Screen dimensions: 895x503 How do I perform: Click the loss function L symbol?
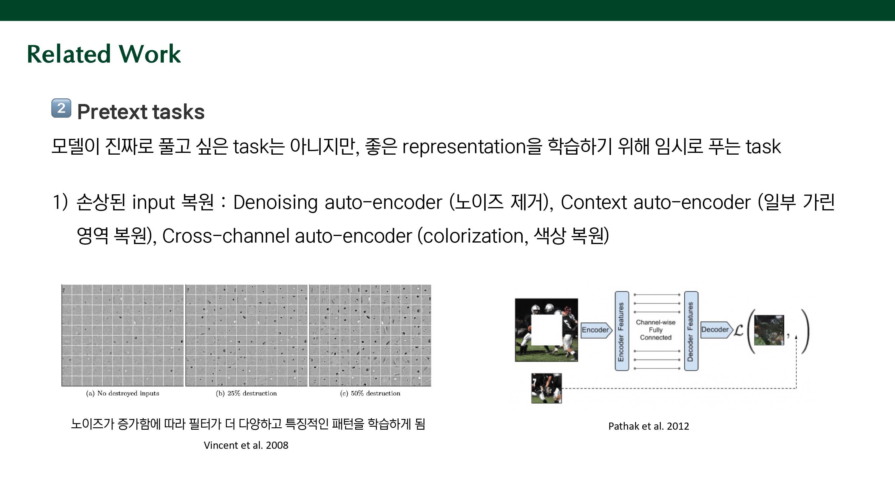tap(739, 330)
